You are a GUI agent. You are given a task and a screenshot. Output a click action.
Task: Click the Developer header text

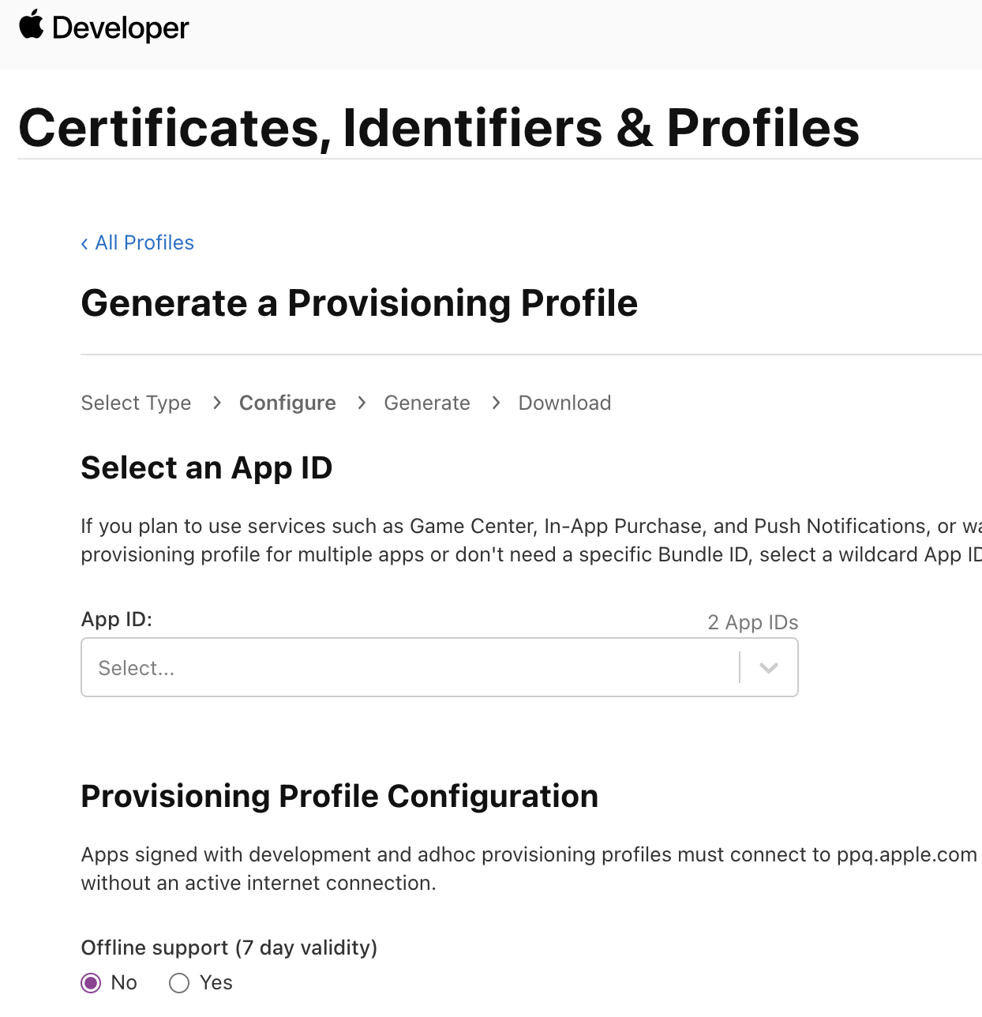tap(120, 28)
